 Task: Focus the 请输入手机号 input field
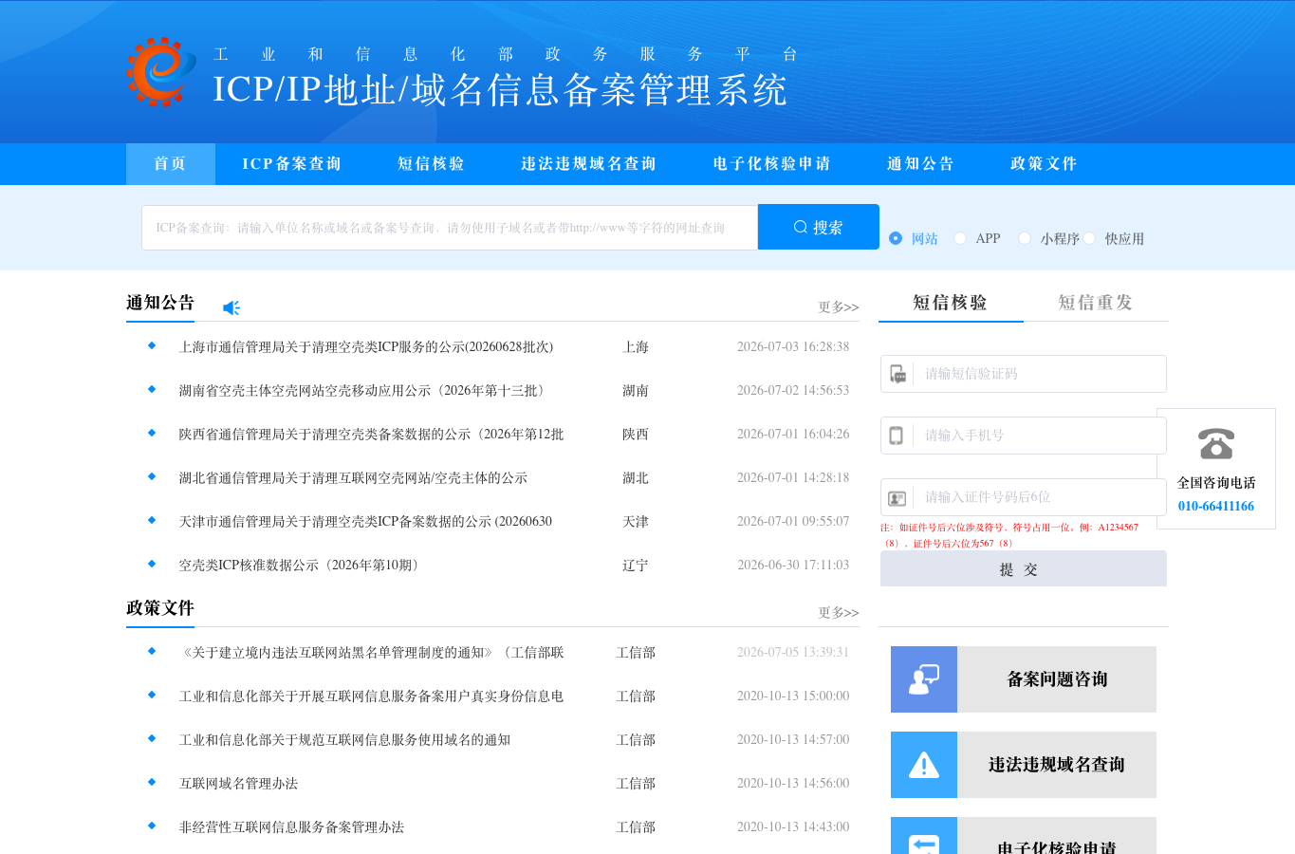pos(1024,436)
